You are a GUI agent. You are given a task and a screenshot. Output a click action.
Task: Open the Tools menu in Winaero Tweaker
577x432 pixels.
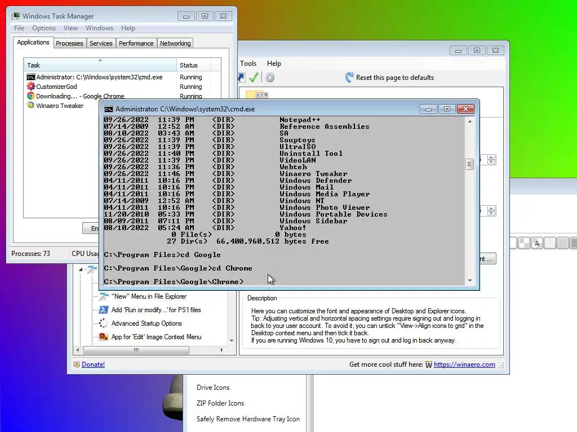(x=248, y=64)
